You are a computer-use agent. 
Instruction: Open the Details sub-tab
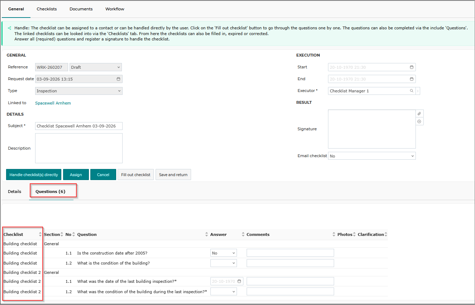pos(15,192)
